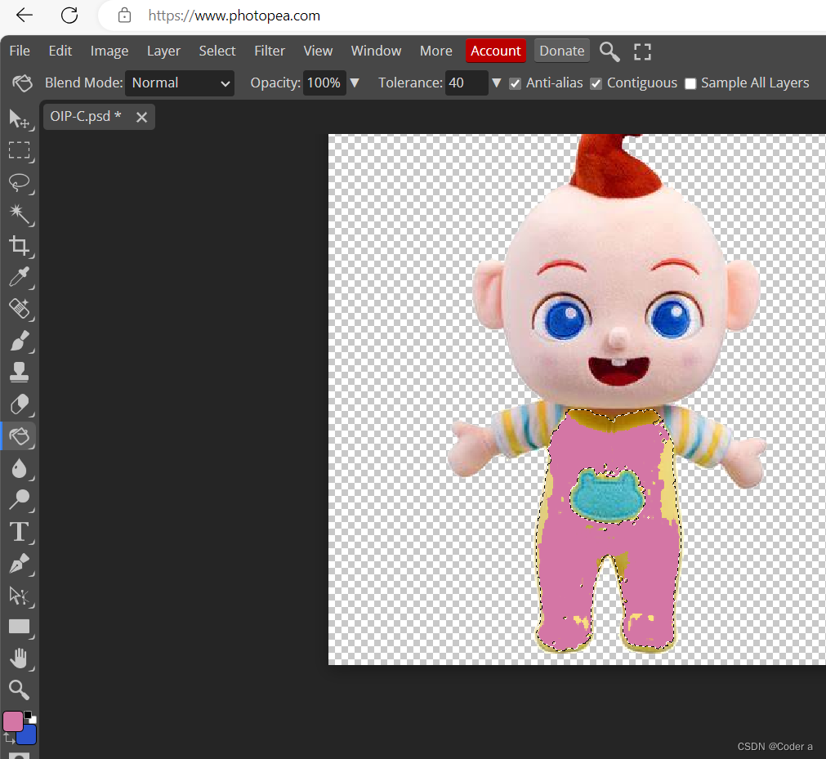Screen dimensions: 826x759
Task: Click the paint bucket icon in options bar
Action: 22,83
